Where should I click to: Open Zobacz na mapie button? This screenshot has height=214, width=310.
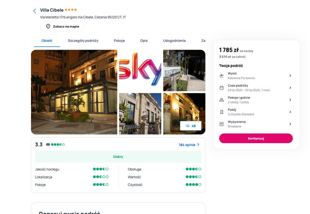(62, 26)
